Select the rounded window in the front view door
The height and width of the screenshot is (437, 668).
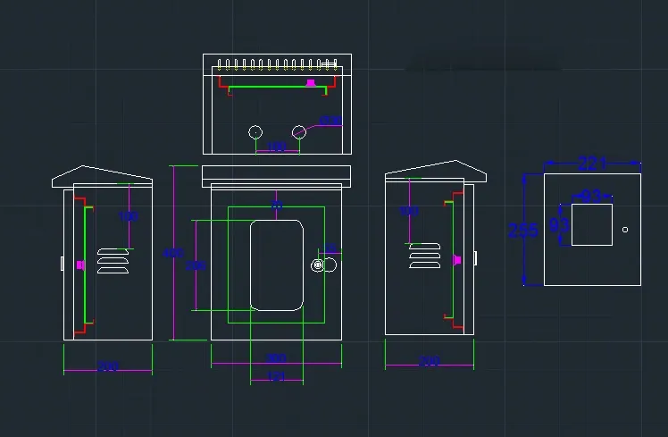click(277, 265)
